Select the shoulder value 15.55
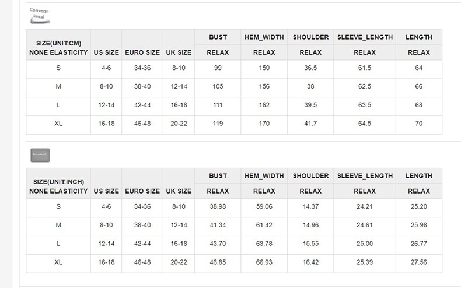Screen dimensions: 461x288 (x=310, y=244)
